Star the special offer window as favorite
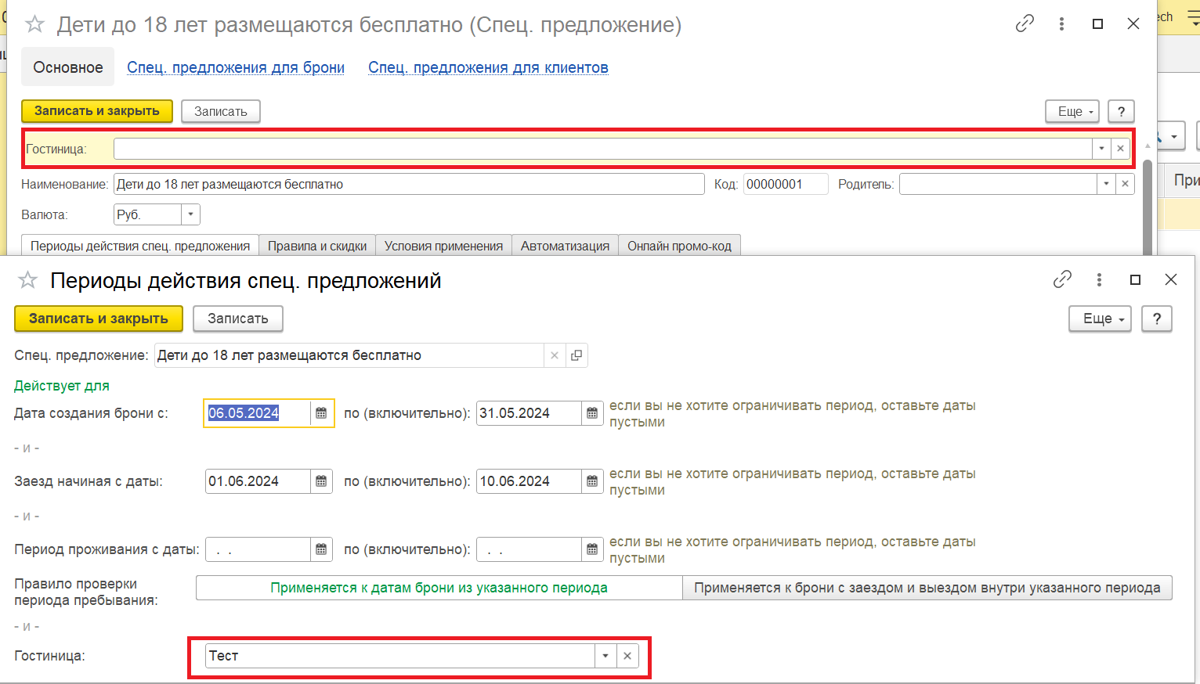This screenshot has height=684, width=1200. pos(34,24)
